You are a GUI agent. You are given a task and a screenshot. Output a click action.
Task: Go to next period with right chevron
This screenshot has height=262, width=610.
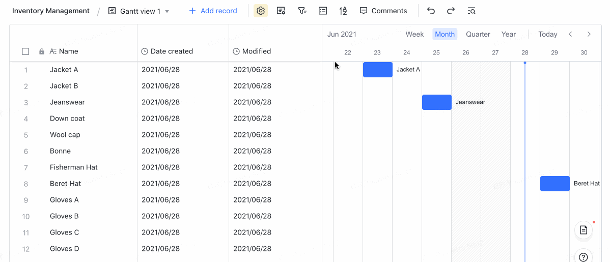pyautogui.click(x=589, y=34)
